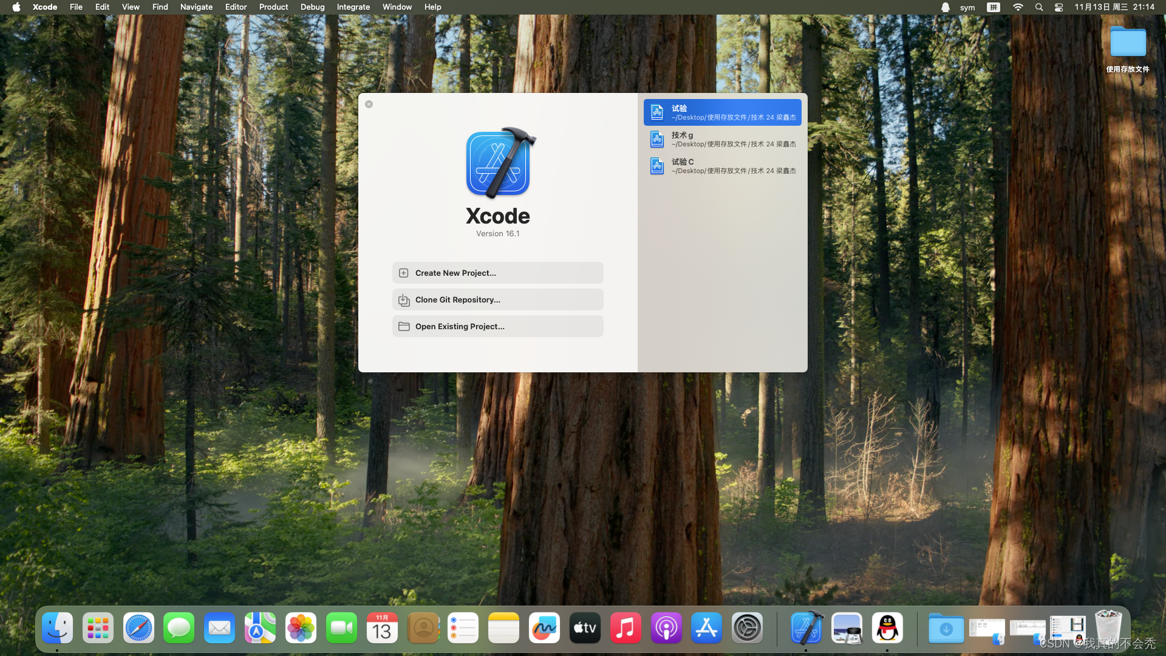Open the Product menu
Screen dimensions: 1166x656
click(x=273, y=7)
